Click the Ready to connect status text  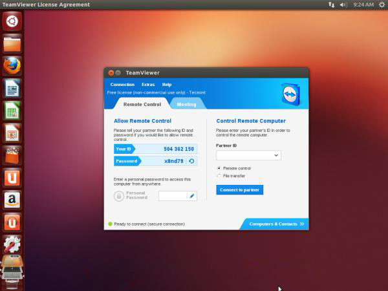tap(149, 224)
